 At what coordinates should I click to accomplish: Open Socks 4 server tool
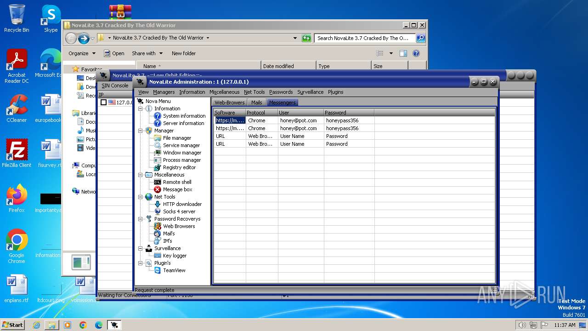pyautogui.click(x=179, y=211)
